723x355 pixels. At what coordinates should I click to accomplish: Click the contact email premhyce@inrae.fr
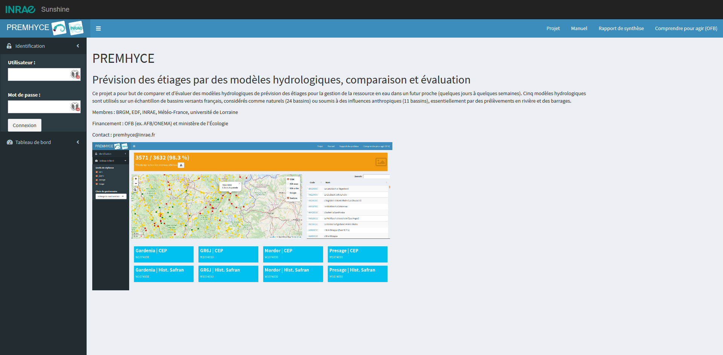pos(134,135)
